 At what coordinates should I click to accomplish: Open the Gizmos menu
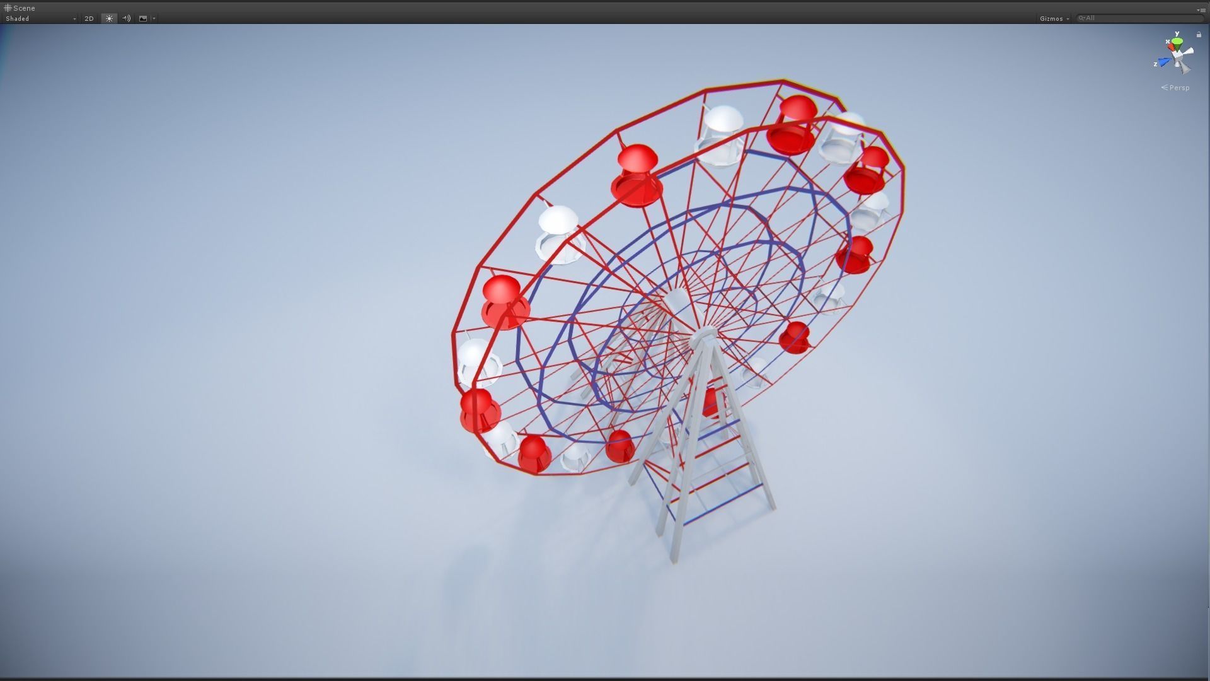pyautogui.click(x=1052, y=18)
